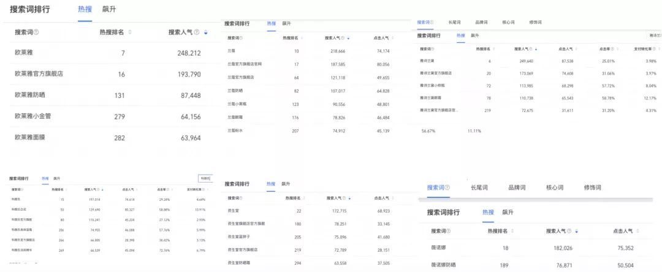Sort by 热搜排名 in the 欧莱雅 panel

point(130,32)
